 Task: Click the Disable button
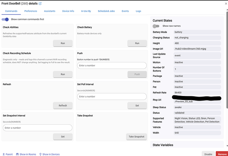point(208,154)
